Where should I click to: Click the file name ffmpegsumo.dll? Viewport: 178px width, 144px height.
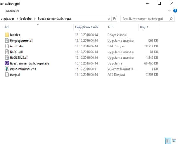tap(22, 41)
